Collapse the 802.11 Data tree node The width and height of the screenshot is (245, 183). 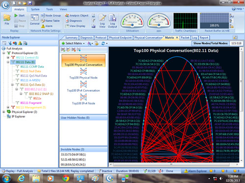coord(8,62)
